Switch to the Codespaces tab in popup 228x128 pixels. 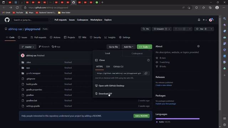point(137,53)
